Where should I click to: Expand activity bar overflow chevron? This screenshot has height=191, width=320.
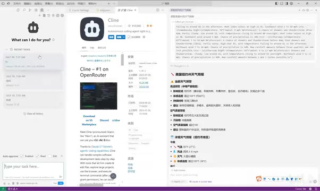pyautogui.click(x=48, y=10)
